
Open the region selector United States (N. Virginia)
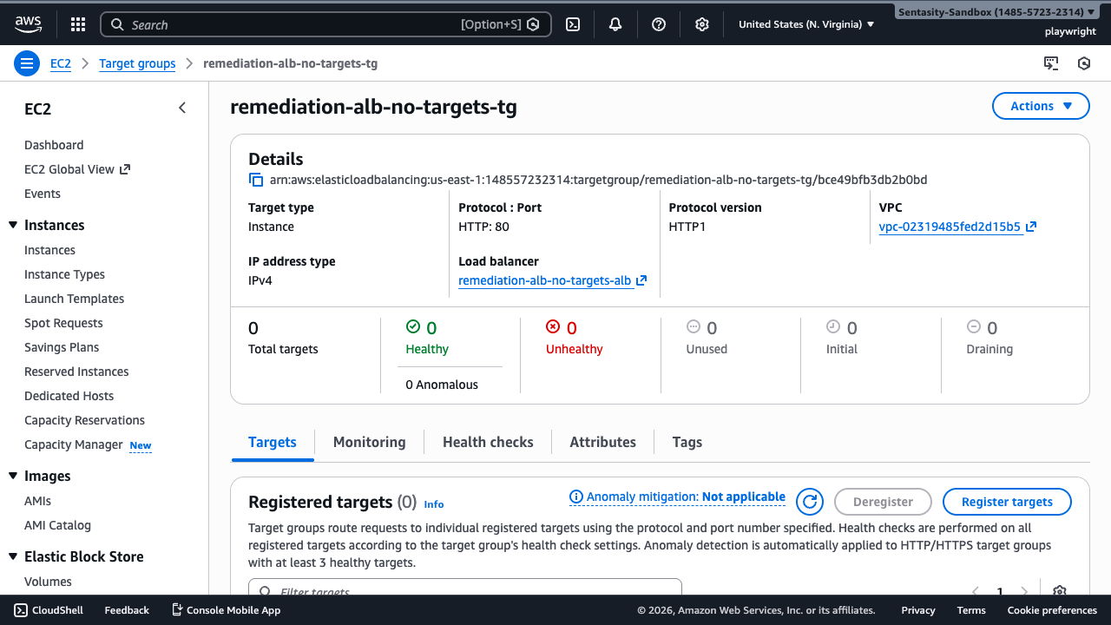click(x=806, y=24)
